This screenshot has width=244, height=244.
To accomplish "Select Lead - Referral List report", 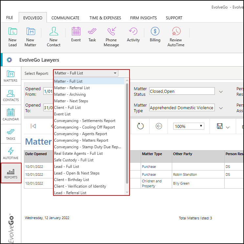I will pos(89,193).
